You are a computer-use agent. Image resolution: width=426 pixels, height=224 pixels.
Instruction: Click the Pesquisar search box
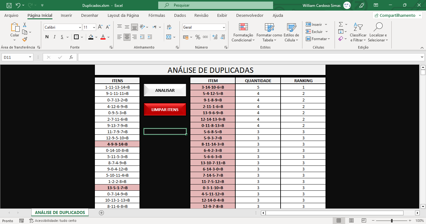coord(216,5)
